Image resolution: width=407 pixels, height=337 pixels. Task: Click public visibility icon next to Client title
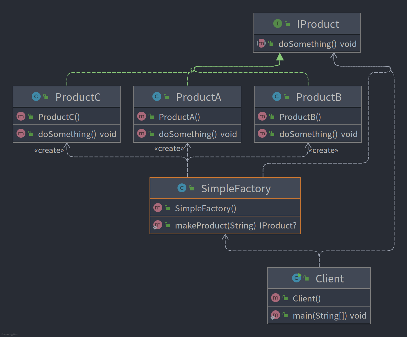coord(306,278)
